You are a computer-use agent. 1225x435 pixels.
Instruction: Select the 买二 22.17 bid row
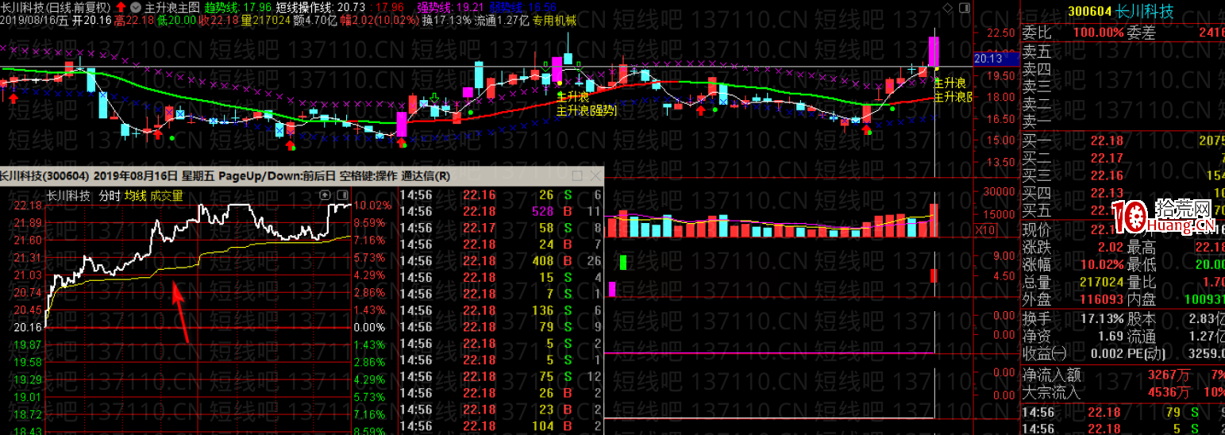[1123, 158]
